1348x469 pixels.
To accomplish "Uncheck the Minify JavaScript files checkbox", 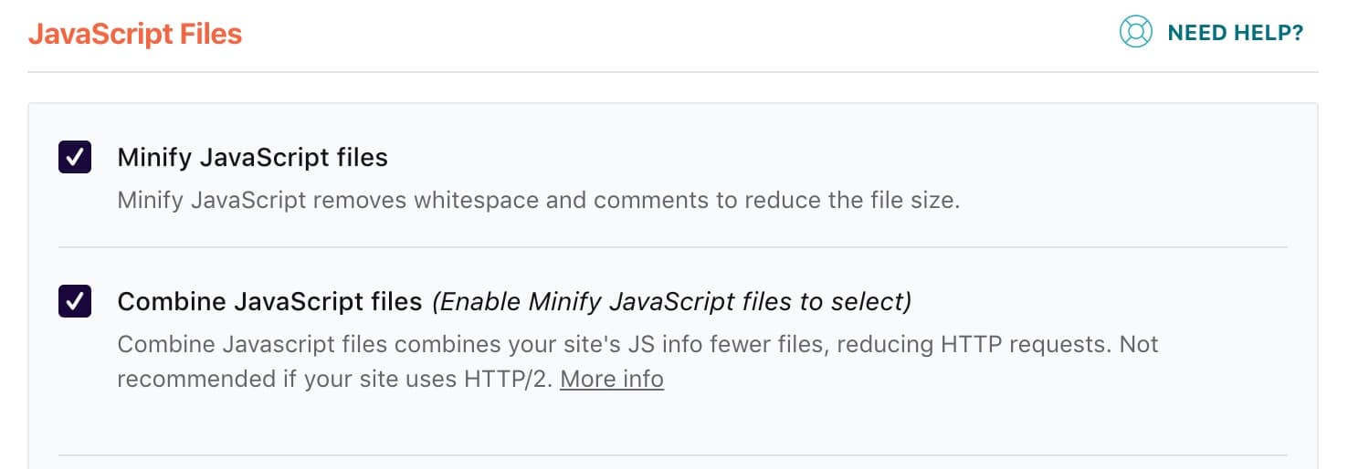I will (x=75, y=157).
